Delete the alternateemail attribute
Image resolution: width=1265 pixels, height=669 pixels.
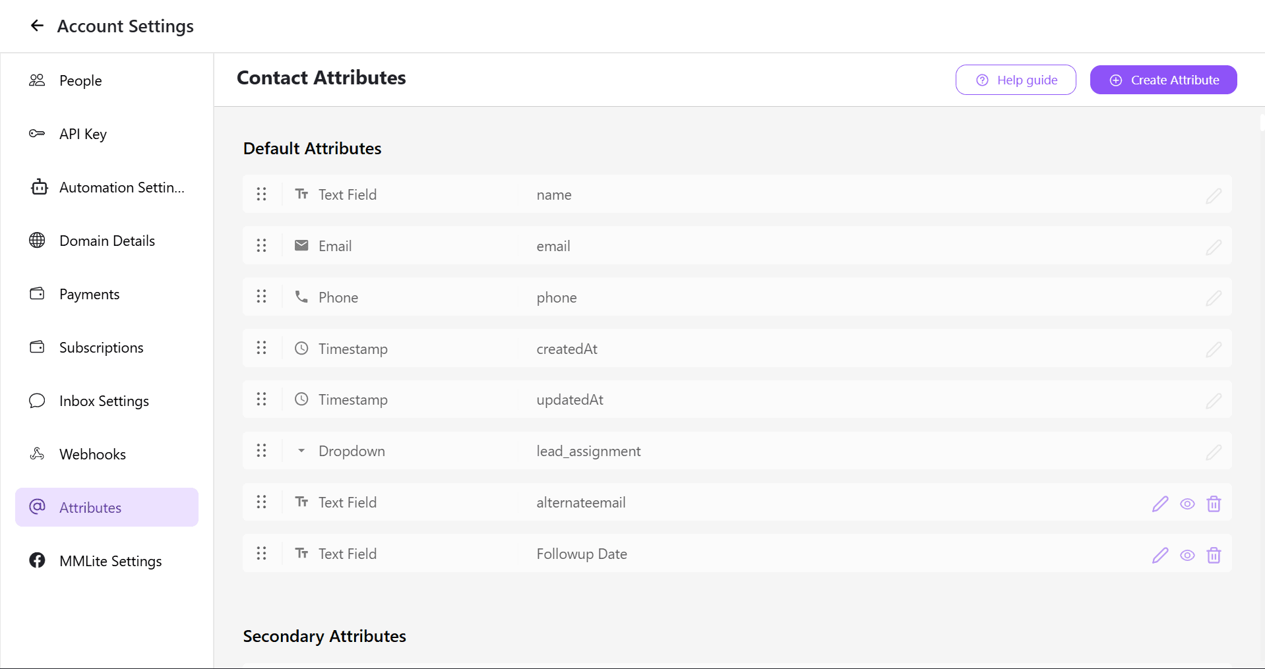[x=1214, y=504]
